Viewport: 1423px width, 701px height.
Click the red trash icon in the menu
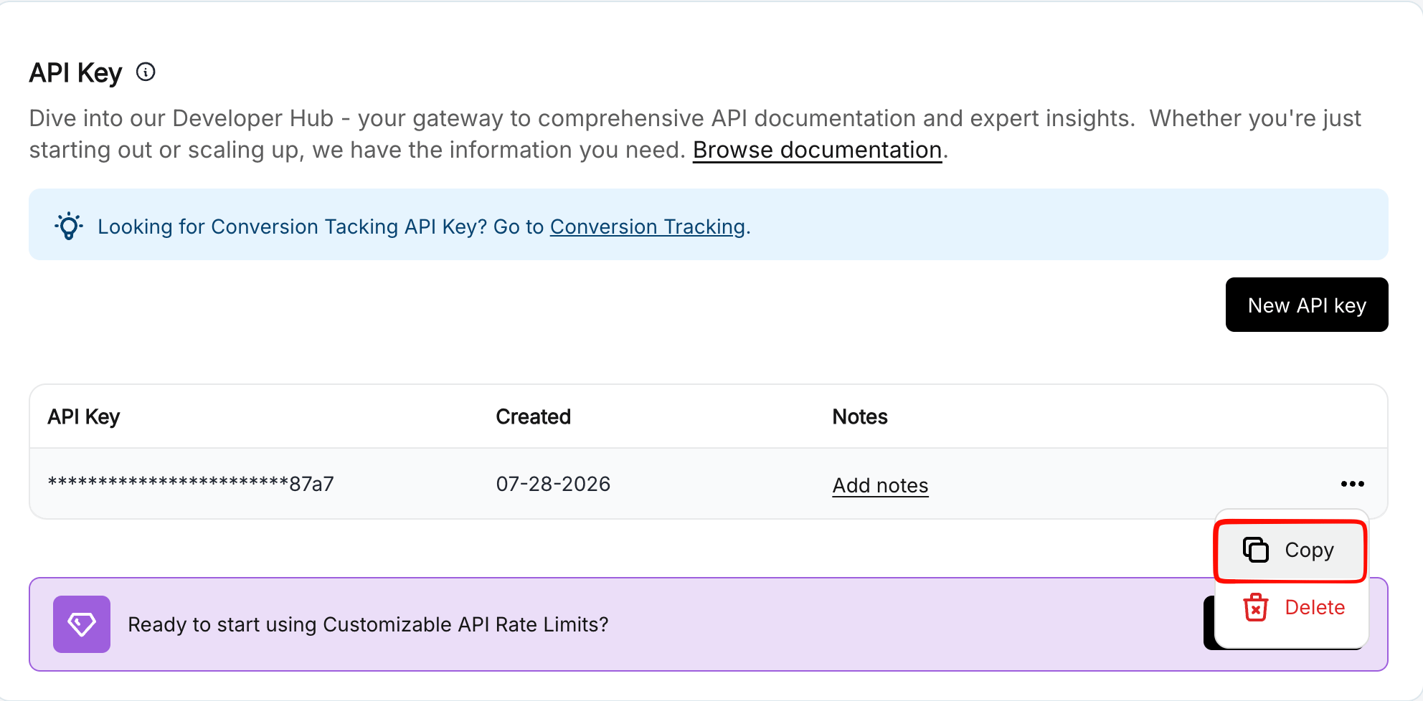coord(1256,607)
